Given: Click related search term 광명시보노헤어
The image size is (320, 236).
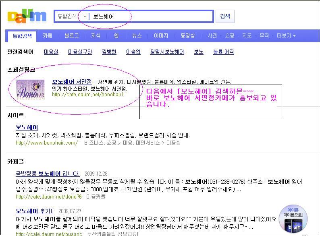Looking at the screenshot, I should pos(167,52).
